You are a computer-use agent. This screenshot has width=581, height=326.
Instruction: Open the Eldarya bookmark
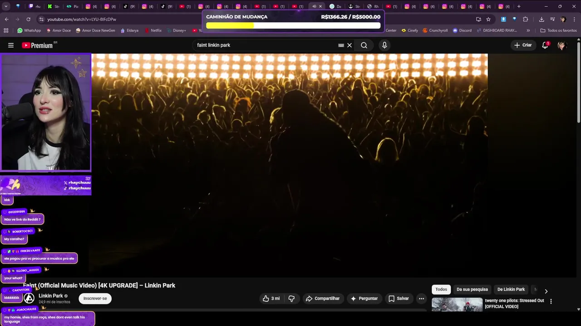[x=129, y=30]
